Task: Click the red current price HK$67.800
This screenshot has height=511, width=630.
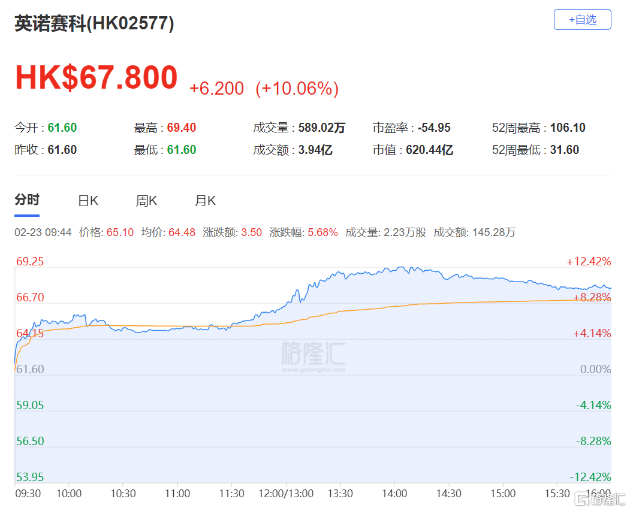Action: pyautogui.click(x=96, y=78)
